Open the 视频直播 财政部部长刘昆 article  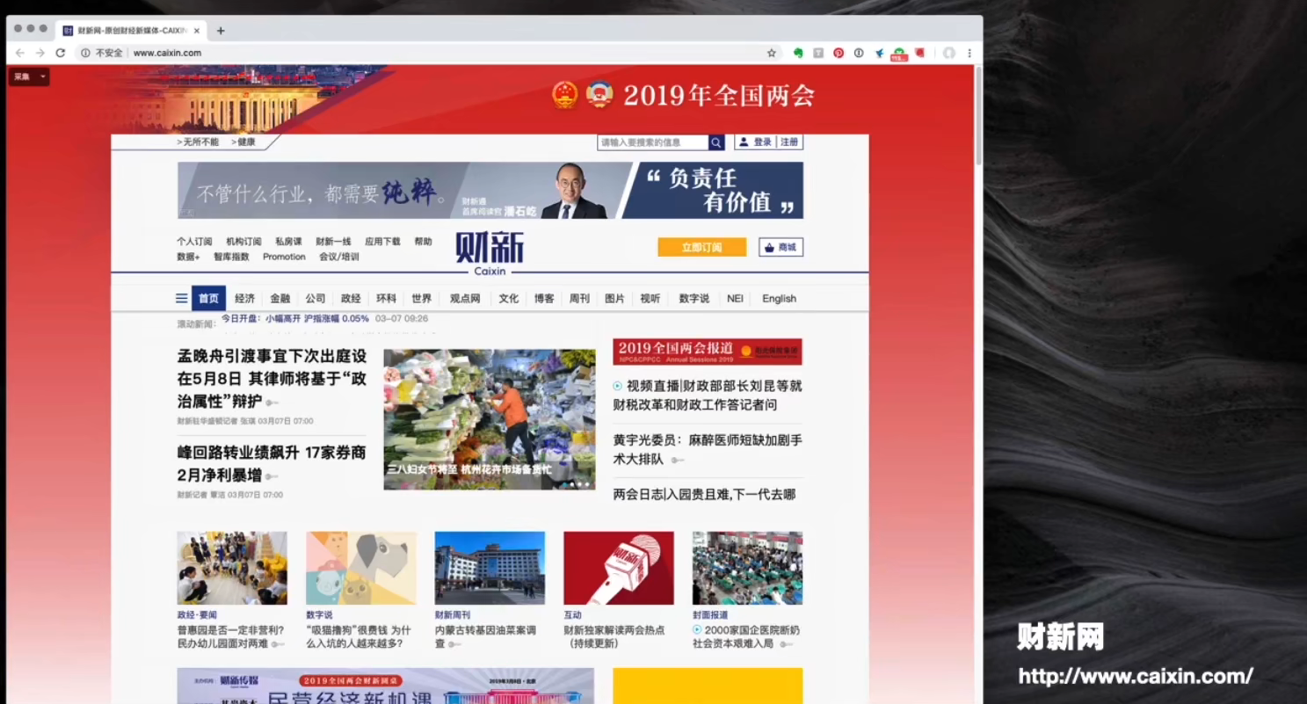click(708, 396)
